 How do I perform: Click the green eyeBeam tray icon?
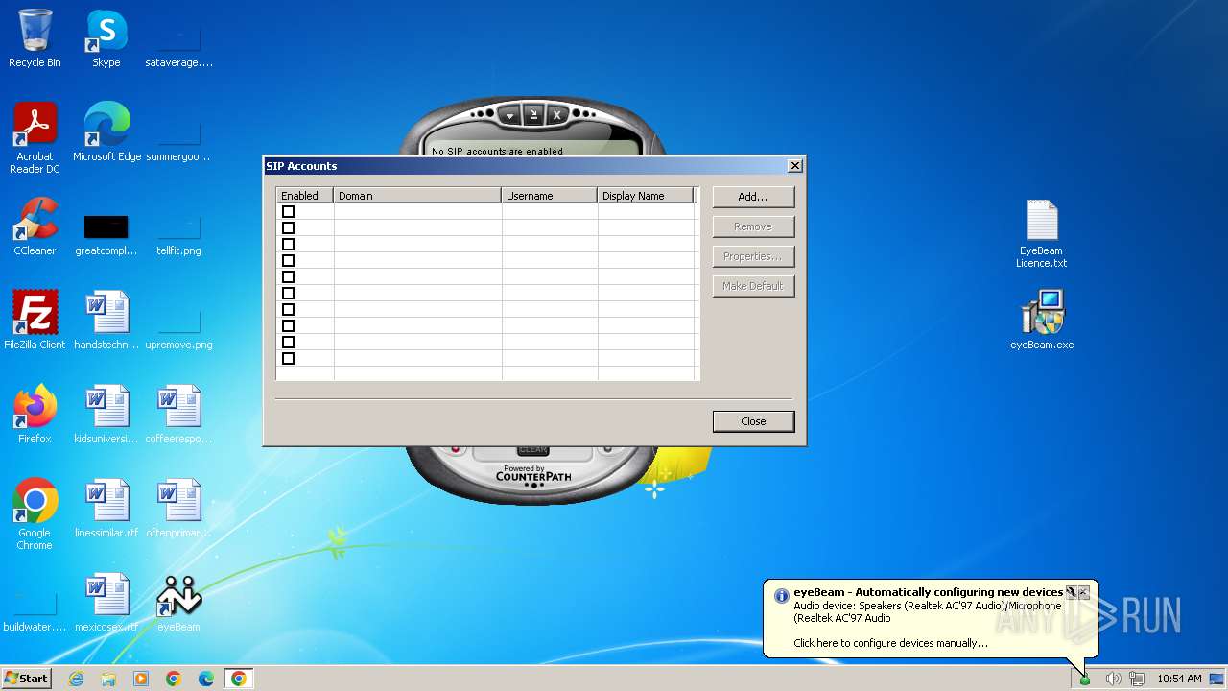(1085, 679)
